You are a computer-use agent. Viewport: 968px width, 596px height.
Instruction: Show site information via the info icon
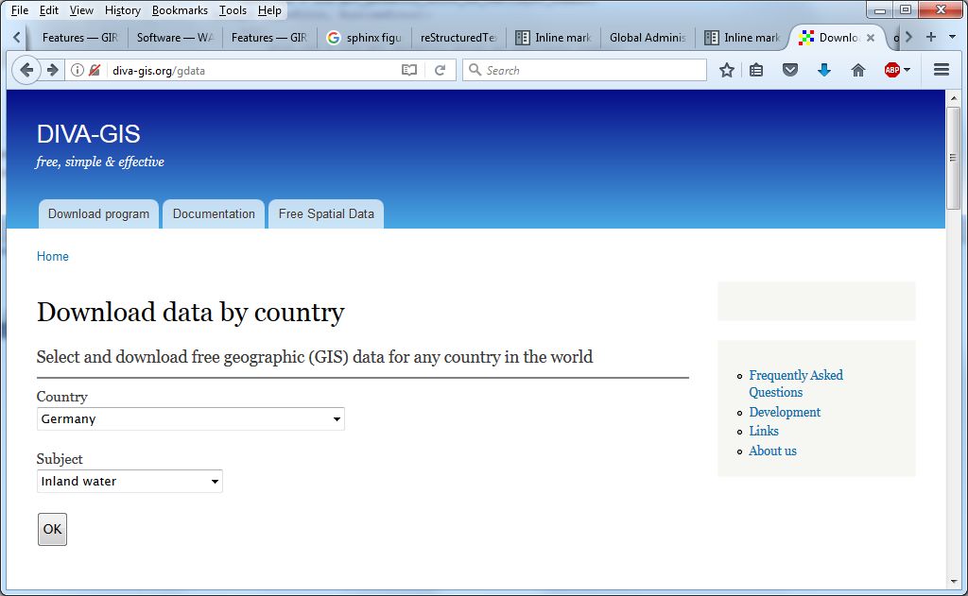(78, 70)
